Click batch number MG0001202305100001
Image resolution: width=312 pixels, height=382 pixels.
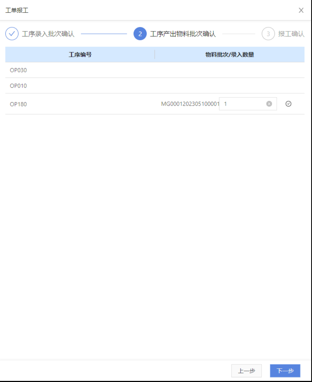pyautogui.click(x=190, y=104)
